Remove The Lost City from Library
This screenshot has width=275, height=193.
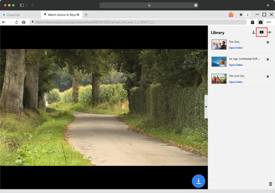coord(268,76)
